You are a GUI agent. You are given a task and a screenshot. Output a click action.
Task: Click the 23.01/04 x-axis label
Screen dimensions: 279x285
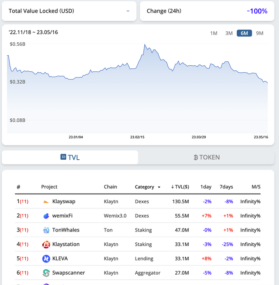click(x=76, y=137)
